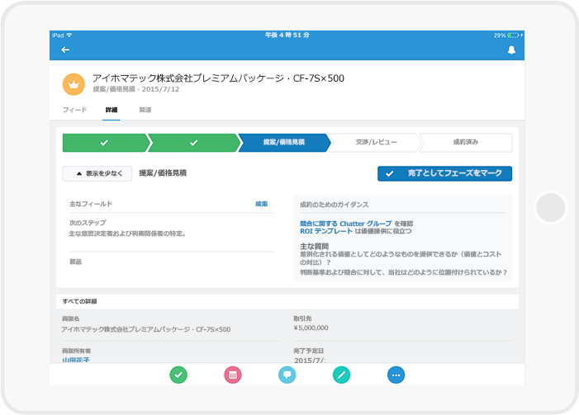Image resolution: width=579 pixels, height=415 pixels.
Task: Select the 成約済み stage in path
Action: (465, 143)
